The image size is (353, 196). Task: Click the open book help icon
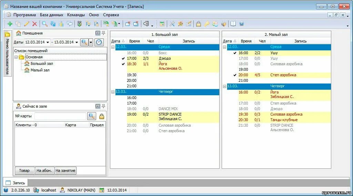pos(233,24)
